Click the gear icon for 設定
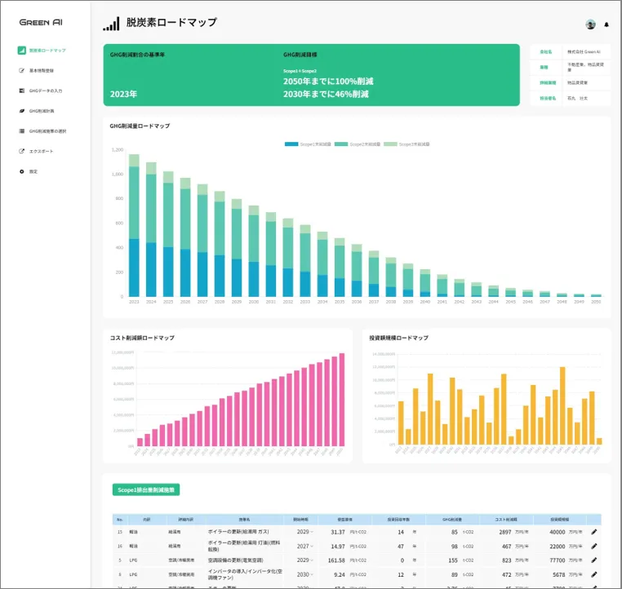This screenshot has width=622, height=589. (x=22, y=171)
